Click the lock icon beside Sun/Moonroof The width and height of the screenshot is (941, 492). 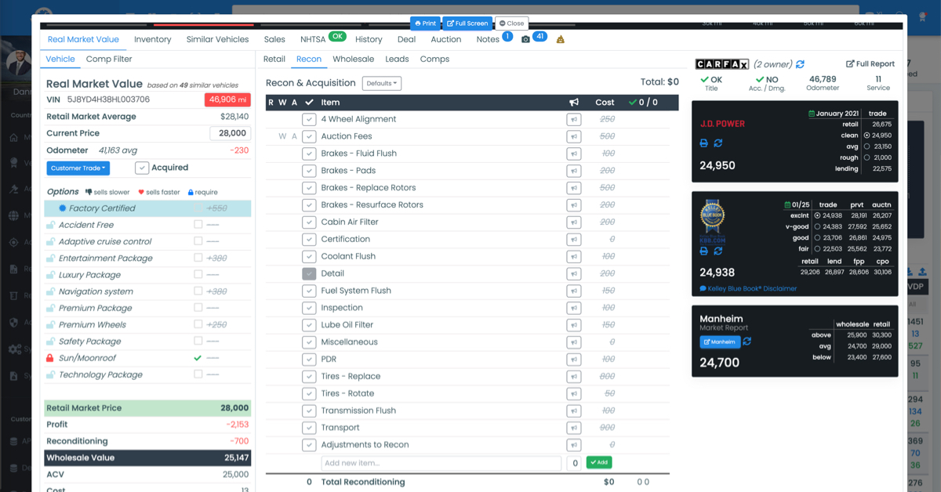coord(50,358)
